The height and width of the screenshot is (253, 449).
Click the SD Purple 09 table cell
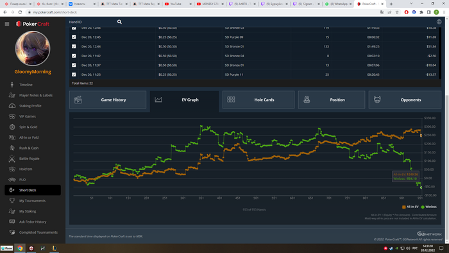coord(234,37)
